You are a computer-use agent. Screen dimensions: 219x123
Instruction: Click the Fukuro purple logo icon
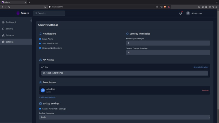coord(18,13)
